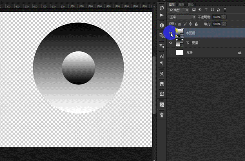Image resolution: width=245 pixels, height=161 pixels.
Task: Open the Layers stack panel icon
Action: [162, 84]
